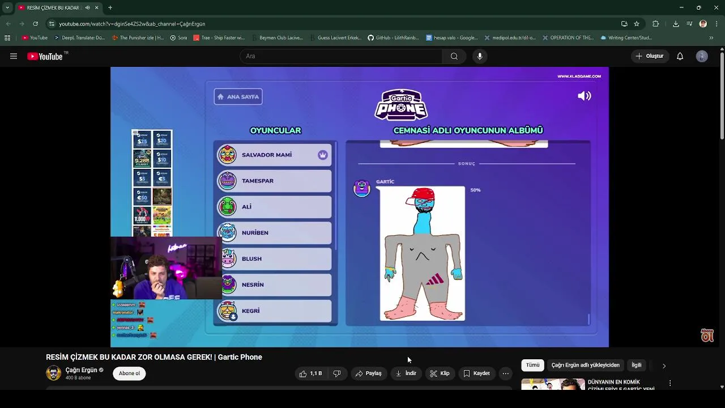Viewport: 725px width, 408px height.
Task: Reload the page in browser toolbar
Action: click(35, 24)
